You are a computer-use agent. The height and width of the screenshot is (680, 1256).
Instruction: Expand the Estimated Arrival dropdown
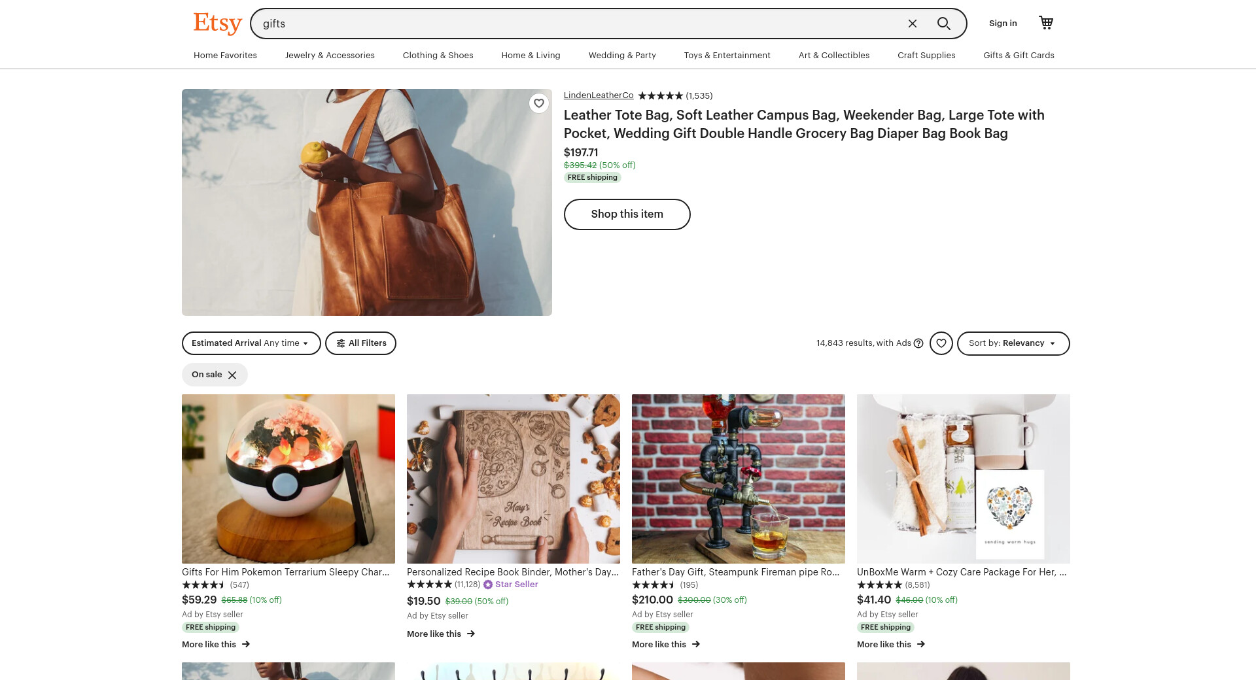(x=251, y=343)
